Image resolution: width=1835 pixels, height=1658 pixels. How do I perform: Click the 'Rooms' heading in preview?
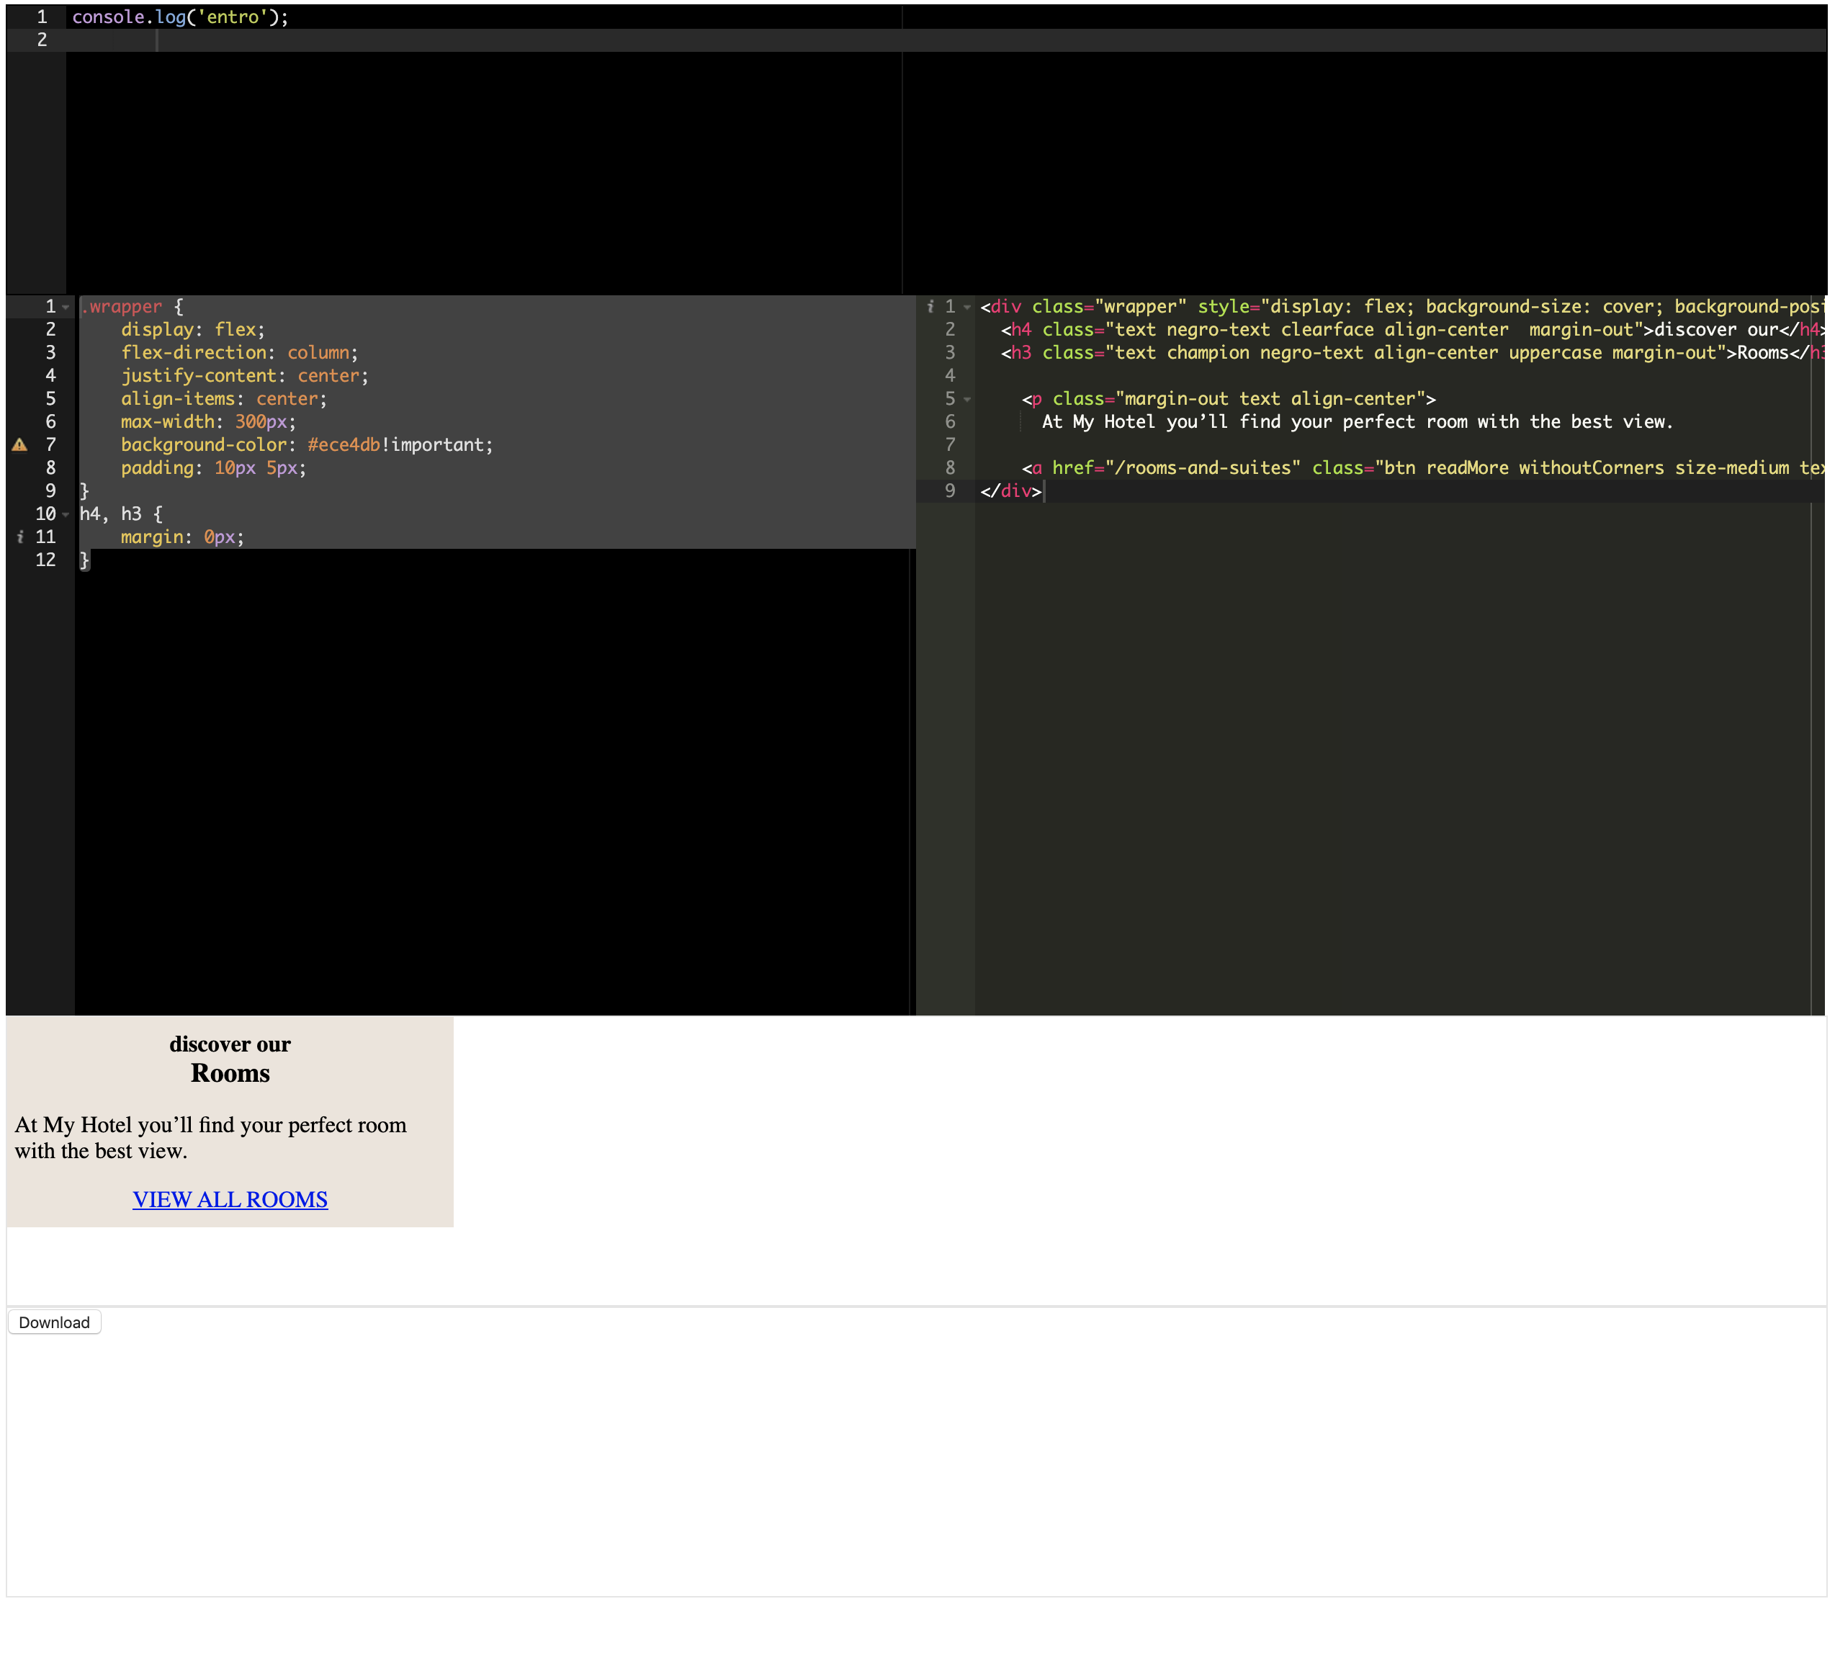click(x=229, y=1073)
